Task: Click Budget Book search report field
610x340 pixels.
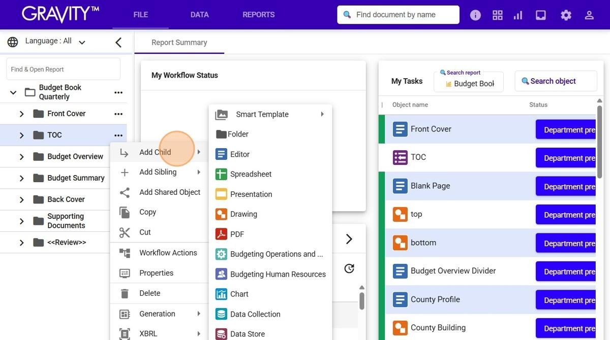Action: 469,81
